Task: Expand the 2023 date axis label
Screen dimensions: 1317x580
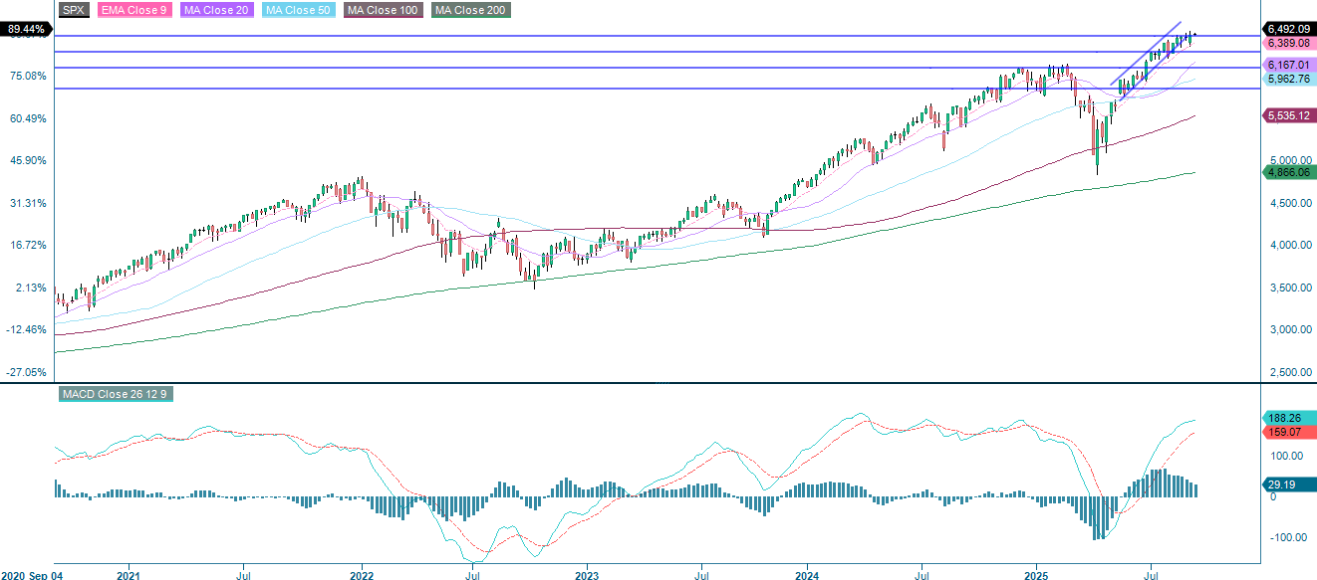Action: 588,575
